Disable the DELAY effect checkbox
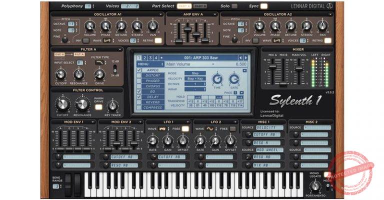The width and height of the screenshot is (384, 200). 139,97
